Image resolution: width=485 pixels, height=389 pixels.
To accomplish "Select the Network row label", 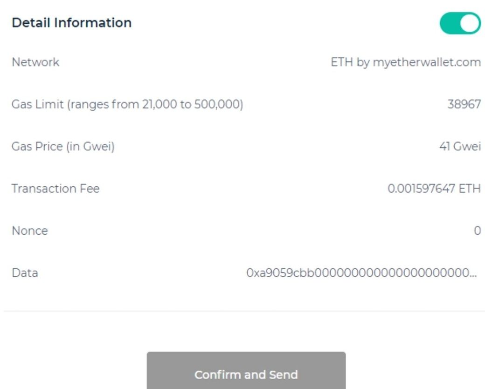I will (x=35, y=62).
